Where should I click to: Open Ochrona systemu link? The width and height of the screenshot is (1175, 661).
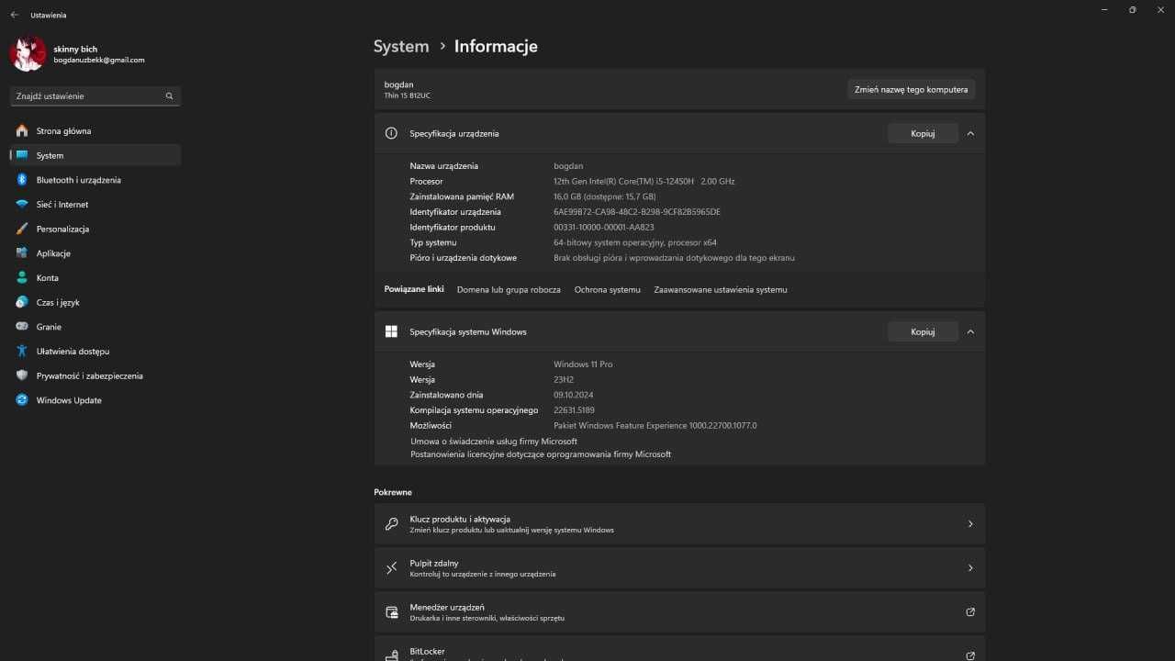[608, 289]
